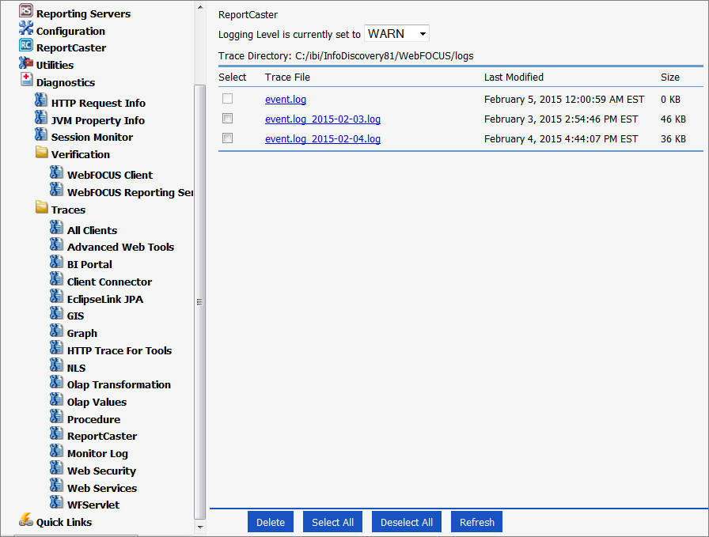The image size is (709, 537).
Task: Click the Verification folder icon
Action: [x=42, y=152]
